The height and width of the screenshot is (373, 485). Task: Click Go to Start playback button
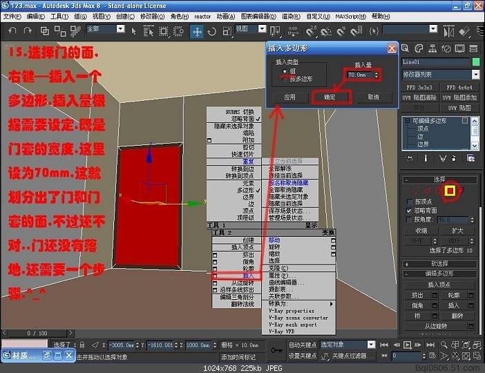tap(384, 345)
